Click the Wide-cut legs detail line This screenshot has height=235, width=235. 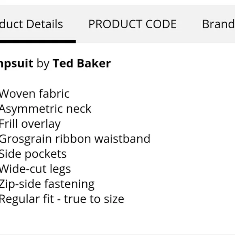[35, 169]
